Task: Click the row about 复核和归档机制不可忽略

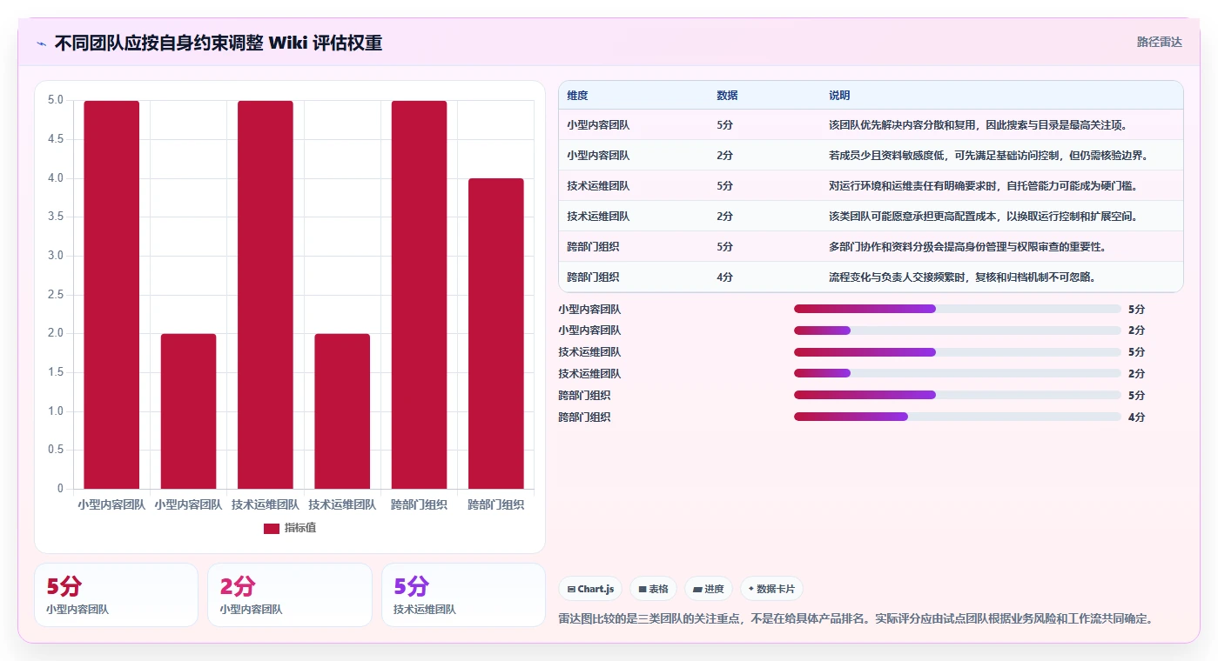Action: 871,277
